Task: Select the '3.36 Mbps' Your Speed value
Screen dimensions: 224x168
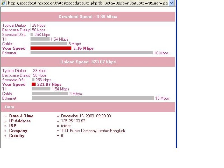Action: click(83, 48)
